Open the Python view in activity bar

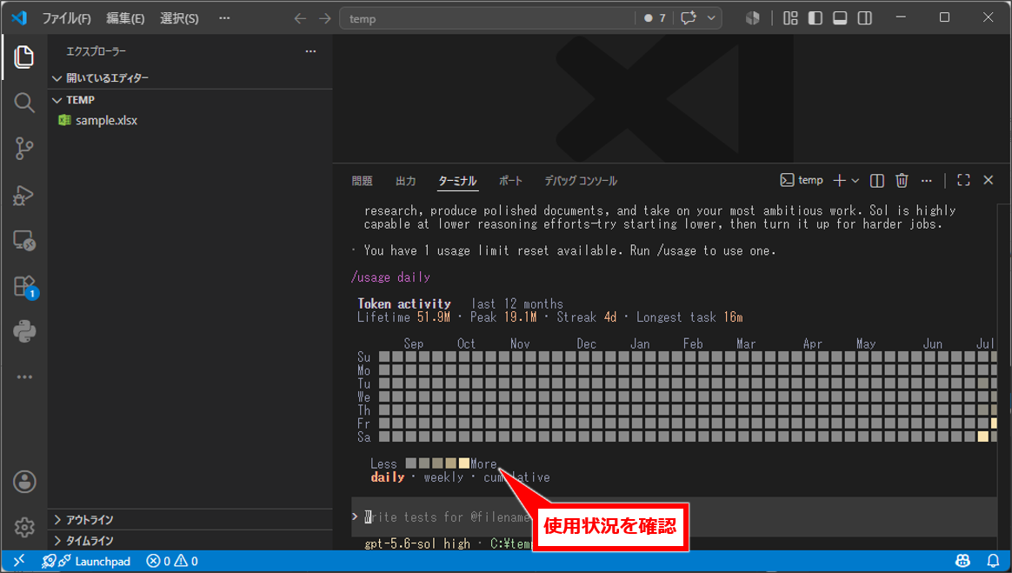23,331
